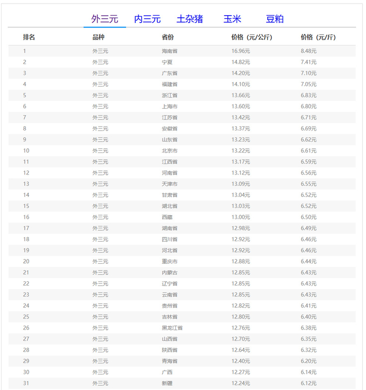Click the 13.37元 price cell
The width and height of the screenshot is (366, 390).
coord(241,128)
